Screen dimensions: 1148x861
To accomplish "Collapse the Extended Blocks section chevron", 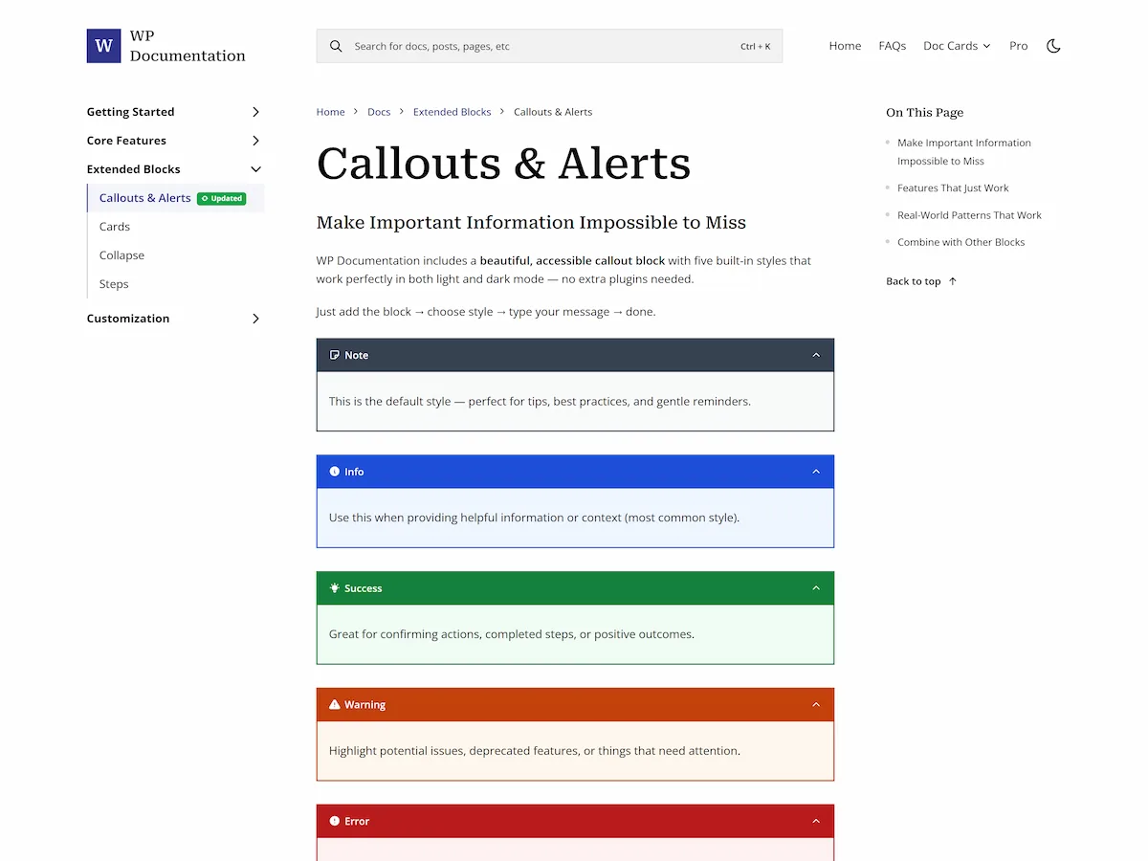I will (x=255, y=169).
